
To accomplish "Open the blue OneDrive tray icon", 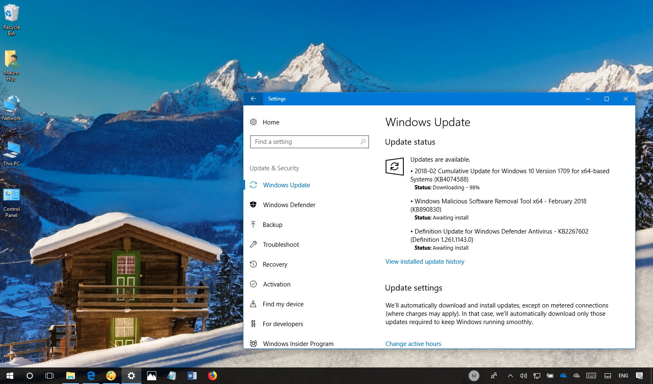I will 563,376.
